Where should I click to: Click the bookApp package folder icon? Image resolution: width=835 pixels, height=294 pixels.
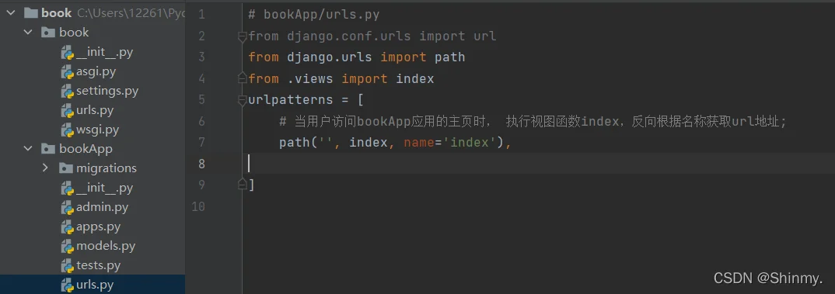coord(48,149)
